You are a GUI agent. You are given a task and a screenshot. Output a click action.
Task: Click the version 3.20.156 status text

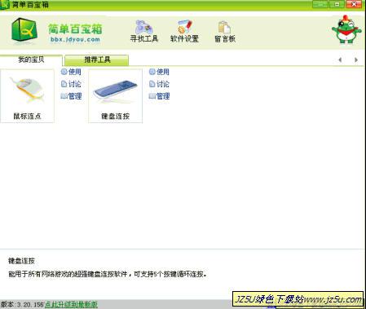pos(22,304)
